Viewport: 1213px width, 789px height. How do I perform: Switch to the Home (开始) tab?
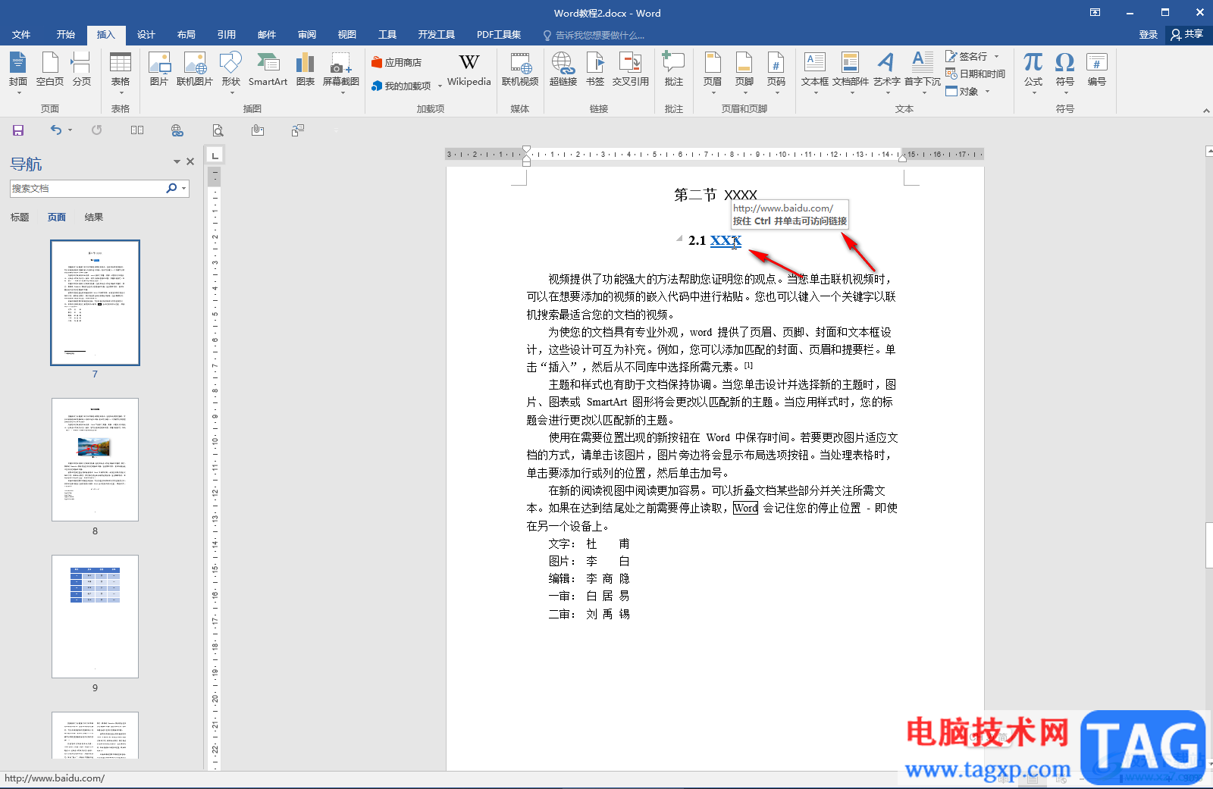point(66,35)
